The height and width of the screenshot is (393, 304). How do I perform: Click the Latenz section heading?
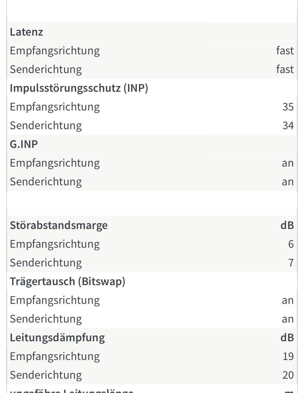coord(27,32)
